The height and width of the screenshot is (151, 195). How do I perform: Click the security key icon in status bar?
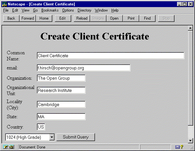pos(8,147)
